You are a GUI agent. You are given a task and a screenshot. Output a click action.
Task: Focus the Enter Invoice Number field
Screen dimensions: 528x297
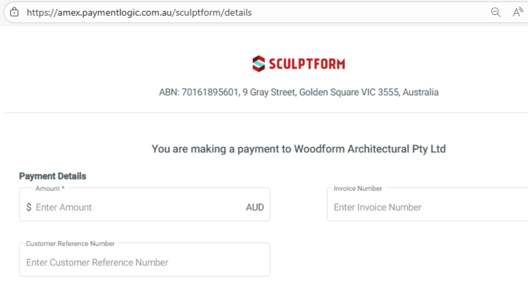tap(427, 205)
